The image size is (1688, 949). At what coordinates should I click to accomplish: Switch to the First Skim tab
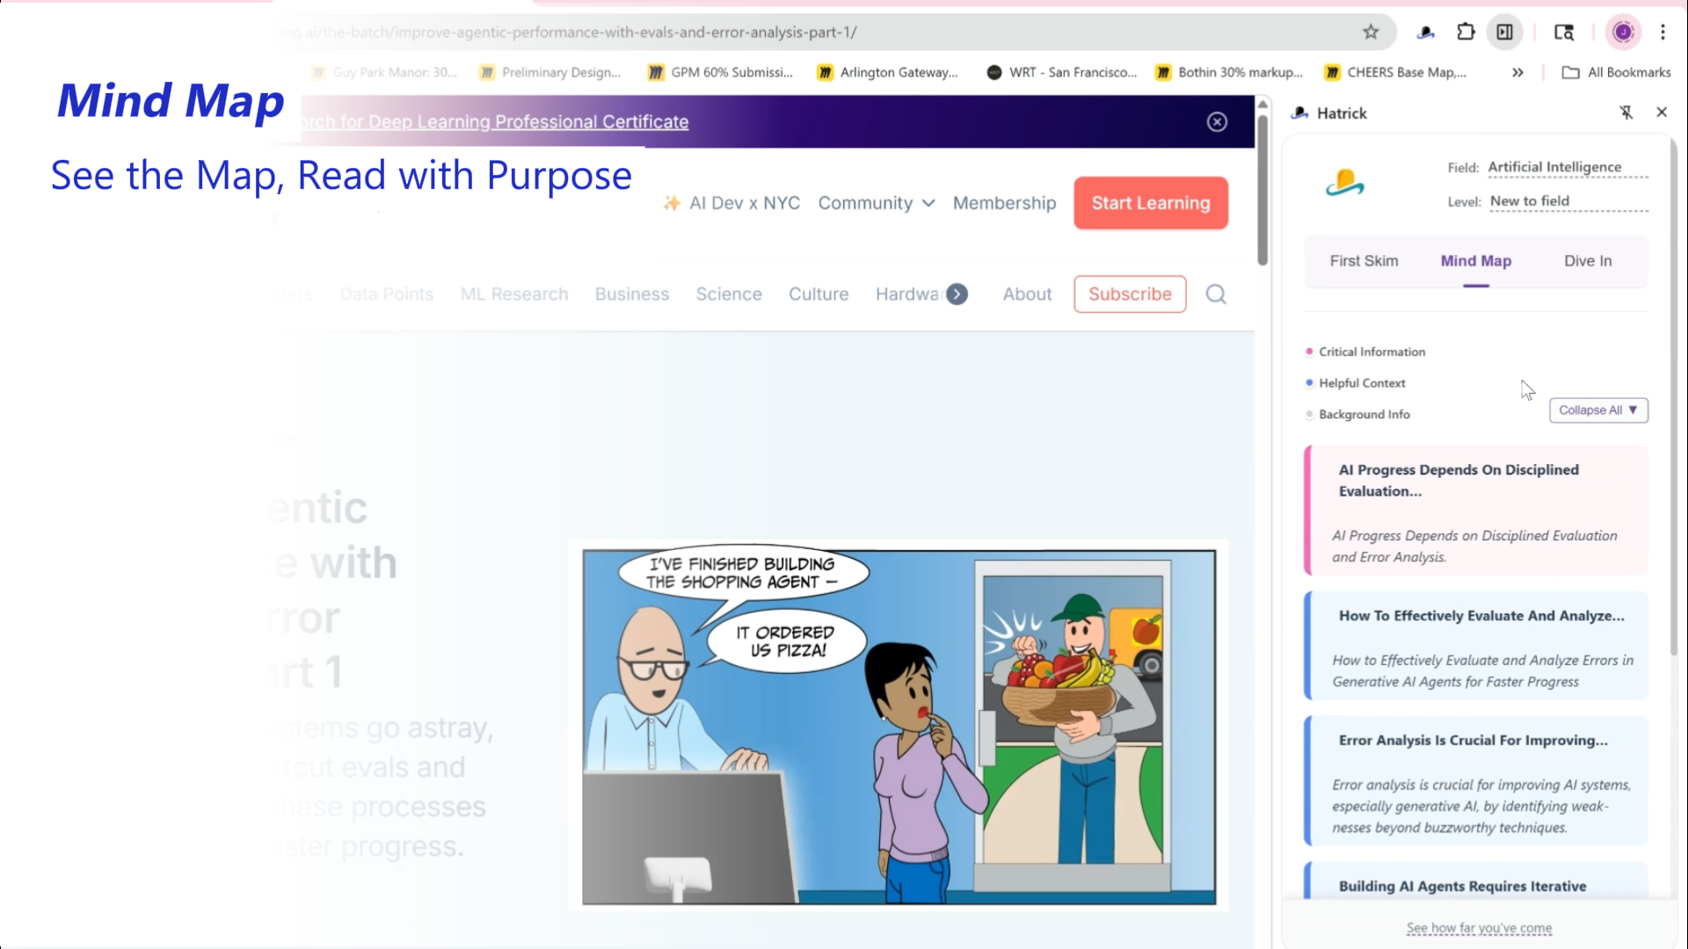1364,261
